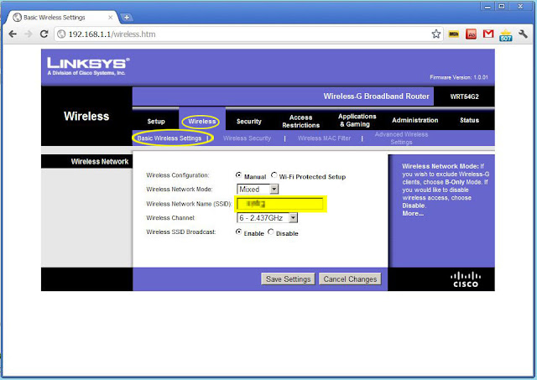Click the extension icon showing 507
The image size is (537, 380).
pyautogui.click(x=505, y=34)
